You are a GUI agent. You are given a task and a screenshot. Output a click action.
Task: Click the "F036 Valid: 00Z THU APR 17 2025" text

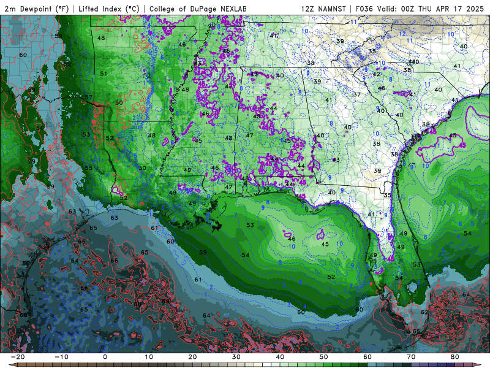click(x=420, y=9)
